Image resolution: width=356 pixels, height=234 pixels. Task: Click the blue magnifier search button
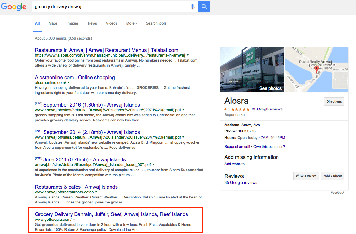[x=204, y=7]
